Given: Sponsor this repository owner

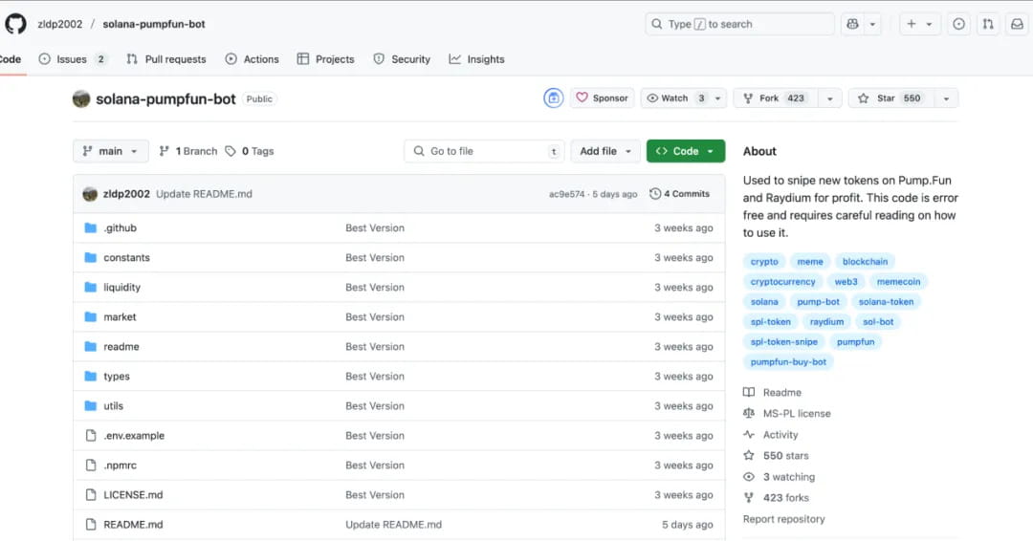Looking at the screenshot, I should 602,98.
